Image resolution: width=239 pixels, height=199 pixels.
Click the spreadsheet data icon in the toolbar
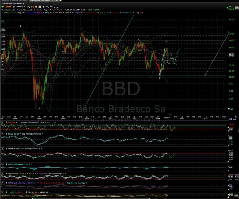(x=40, y=7)
